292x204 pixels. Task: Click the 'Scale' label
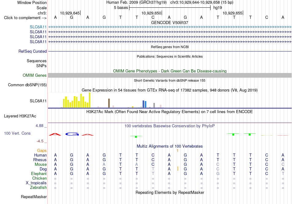(41, 8)
